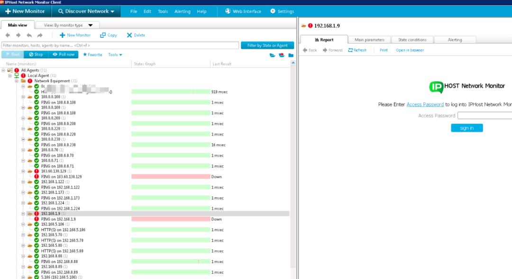Viewport: 512px width, 279px height.
Task: Click the back arrow in monitor toolbar
Action: pyautogui.click(x=8, y=35)
